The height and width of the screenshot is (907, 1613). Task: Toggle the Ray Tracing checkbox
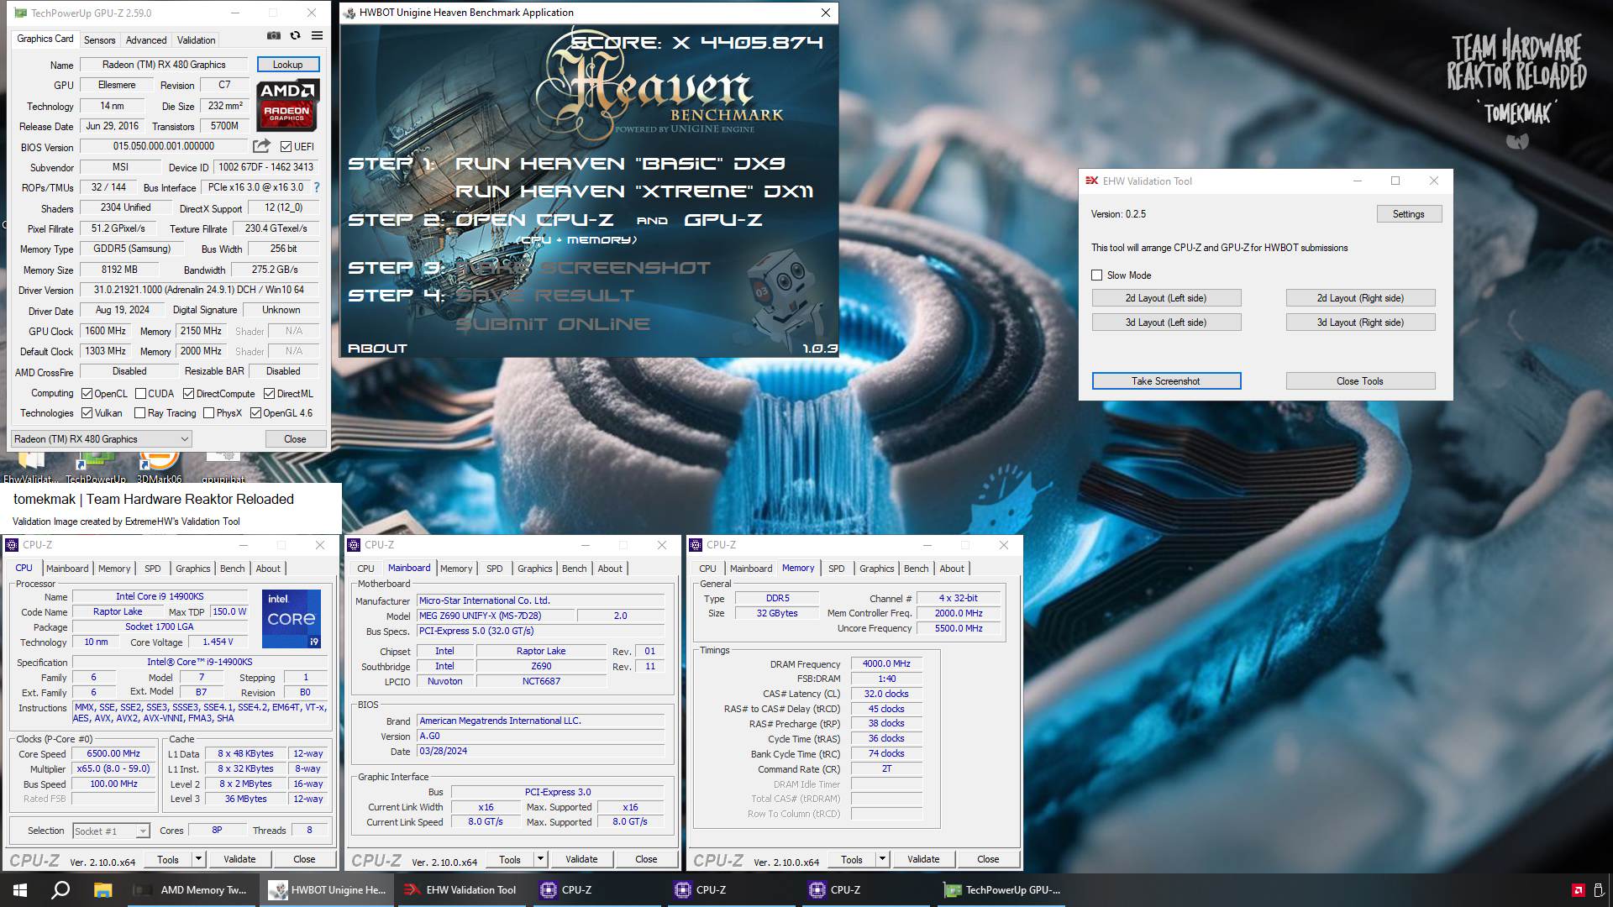(x=140, y=413)
